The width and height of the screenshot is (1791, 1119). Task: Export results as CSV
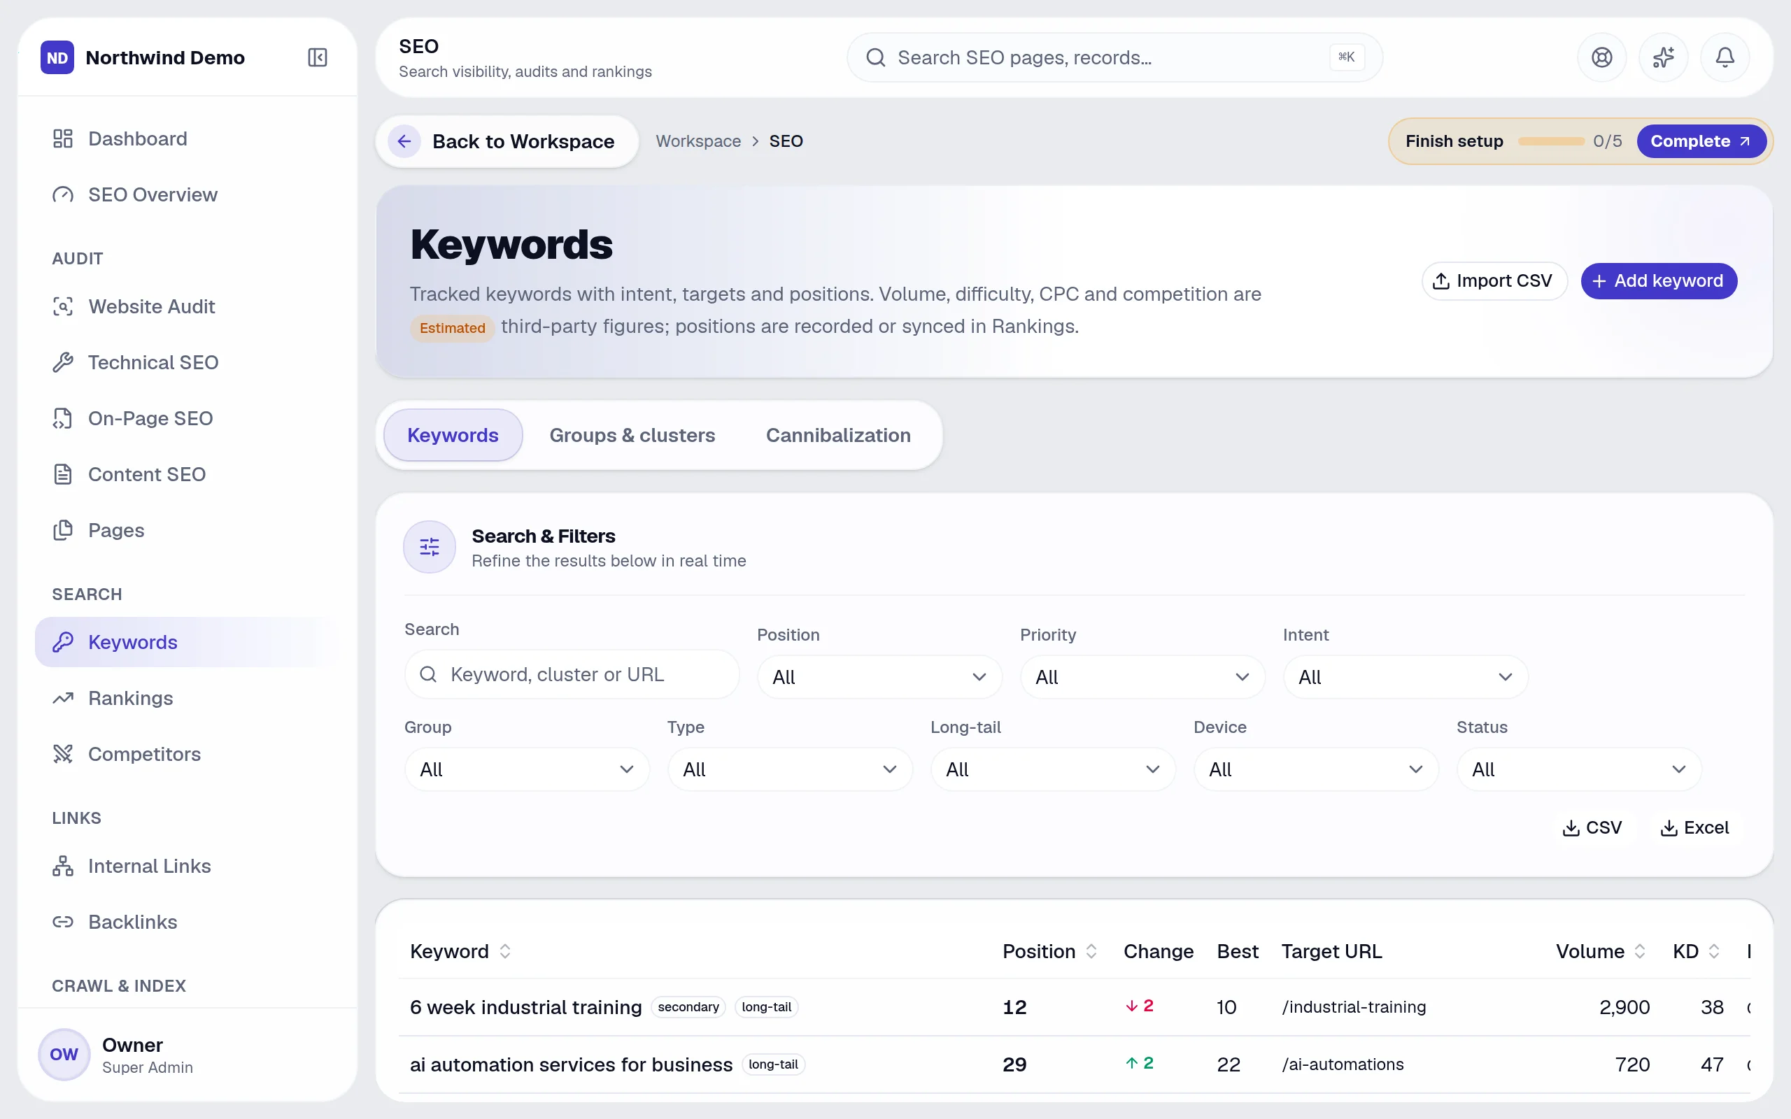tap(1592, 827)
